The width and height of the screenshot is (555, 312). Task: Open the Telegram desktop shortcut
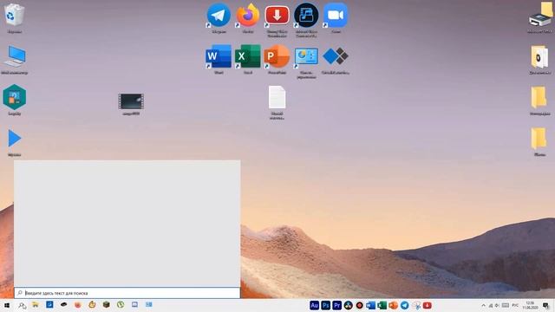coord(219,16)
